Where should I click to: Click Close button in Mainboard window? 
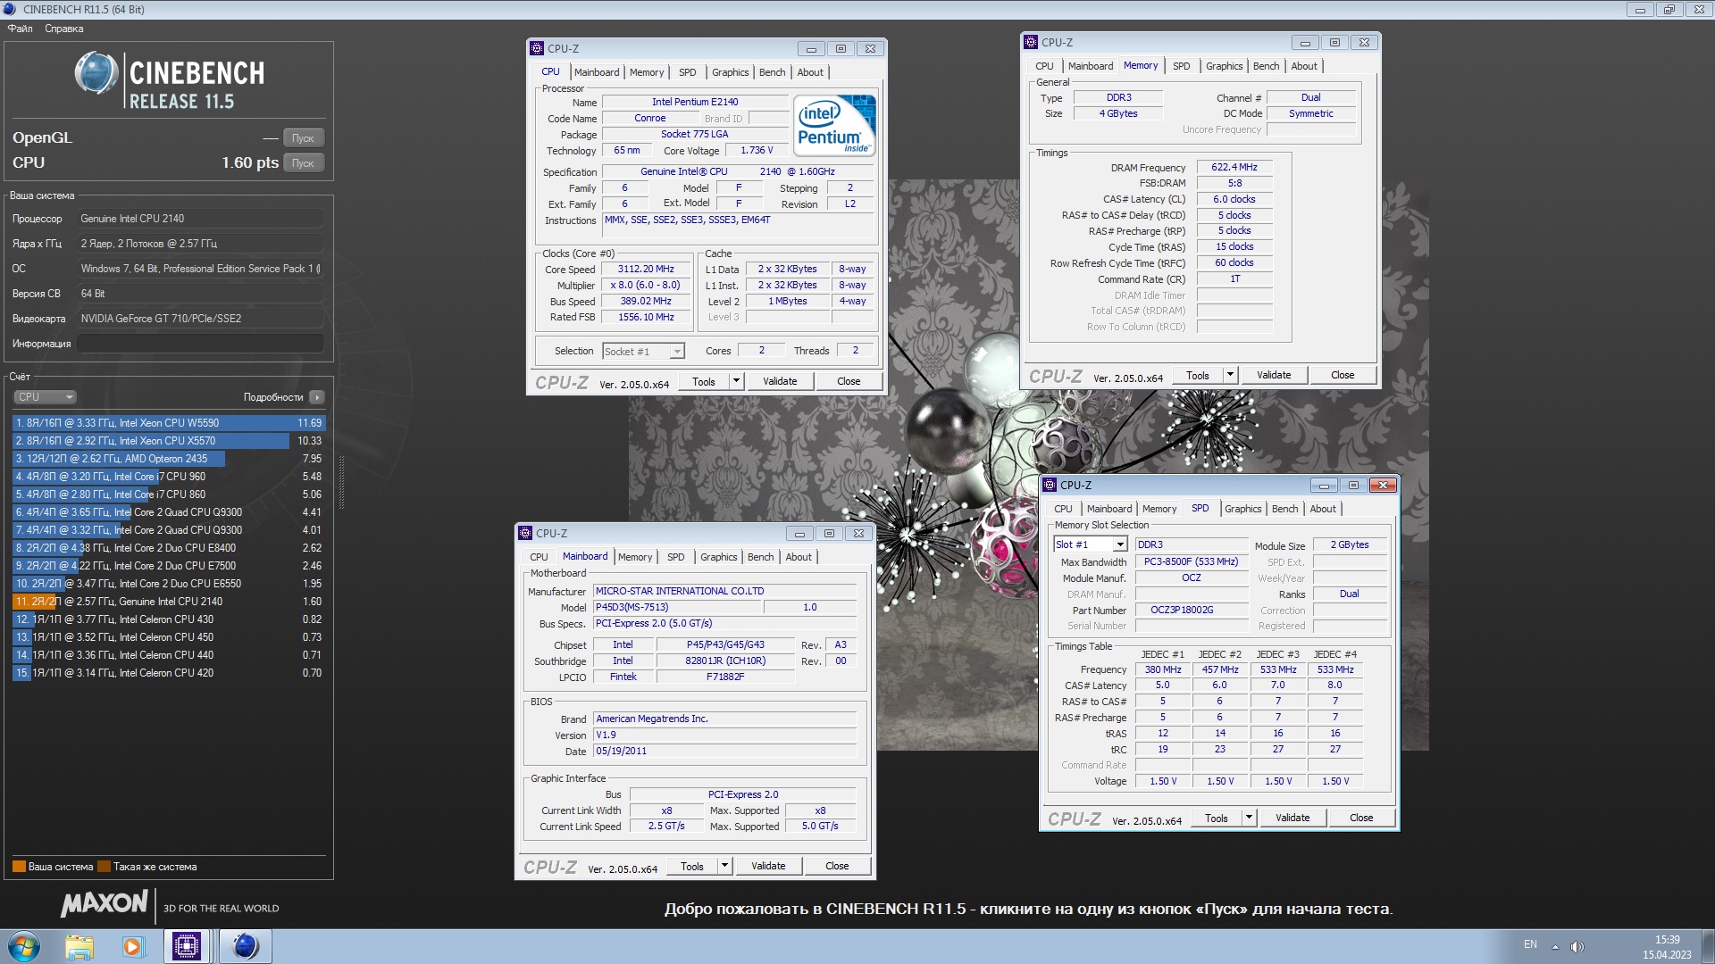[x=837, y=866]
